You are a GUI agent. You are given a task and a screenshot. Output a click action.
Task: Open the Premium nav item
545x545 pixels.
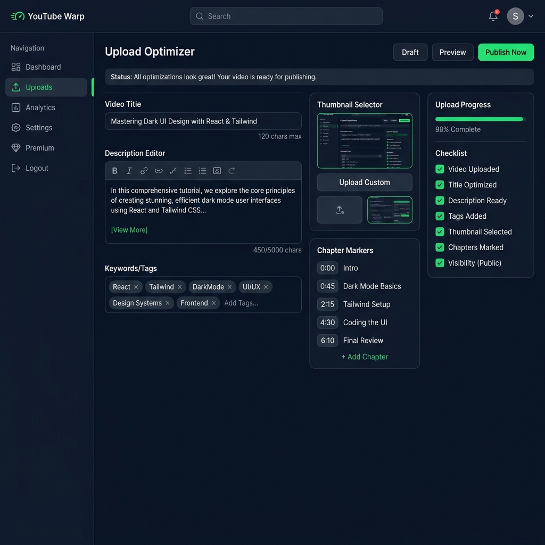(46, 148)
